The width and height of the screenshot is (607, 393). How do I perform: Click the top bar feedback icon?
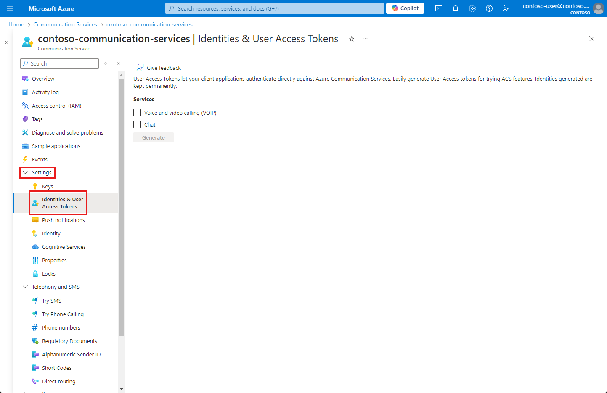click(506, 8)
